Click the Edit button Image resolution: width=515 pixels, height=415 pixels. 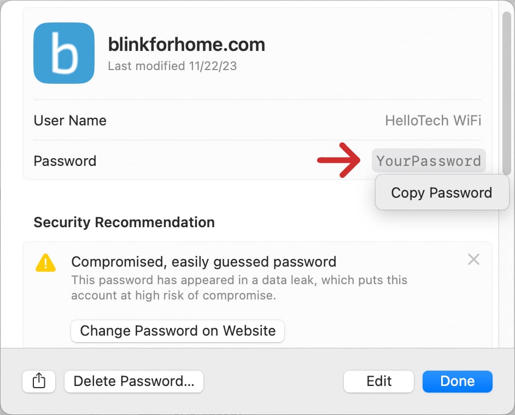coord(378,382)
